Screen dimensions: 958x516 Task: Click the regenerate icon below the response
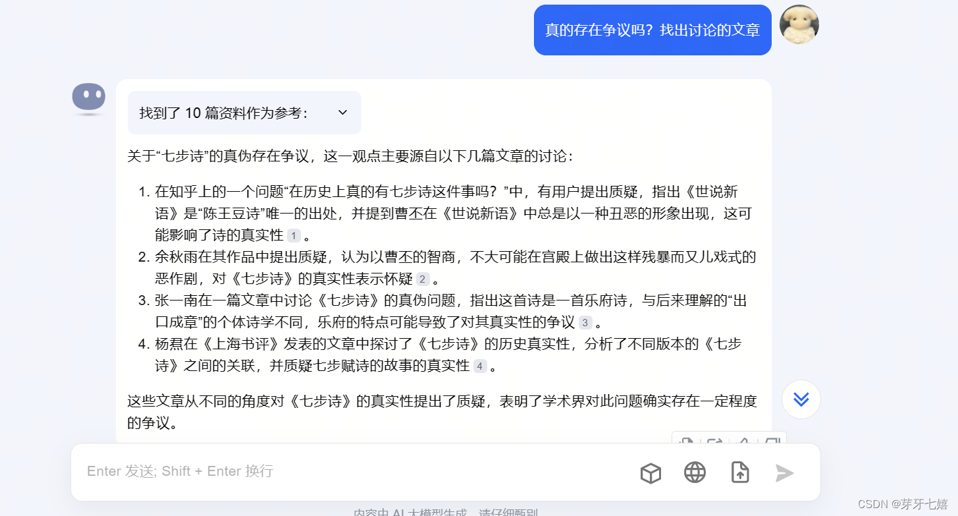click(715, 443)
